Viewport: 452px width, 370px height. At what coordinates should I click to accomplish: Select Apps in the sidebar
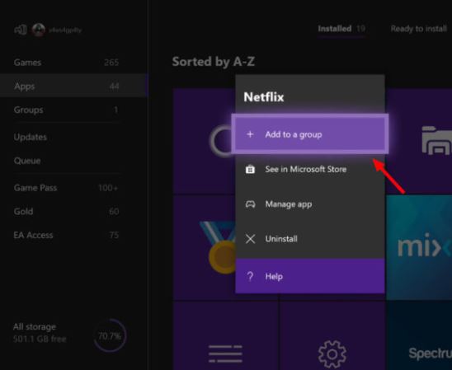(x=73, y=86)
